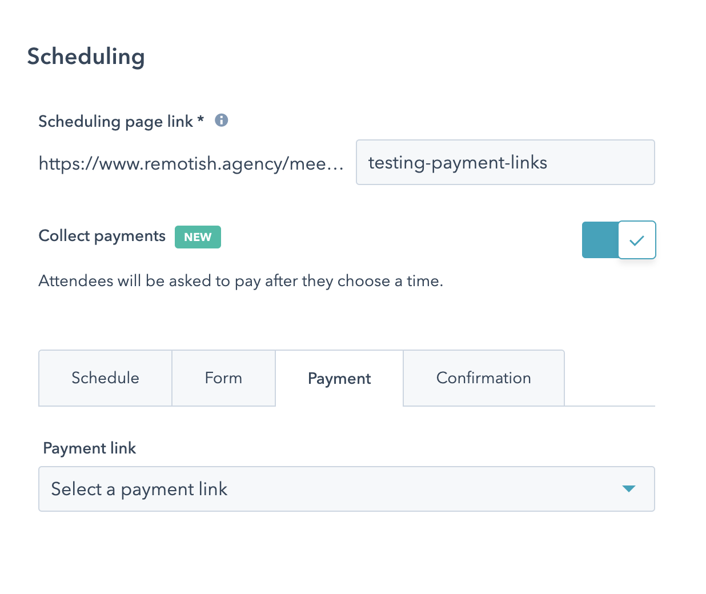Click the truncated remotish.agency URL prefix
Viewport: 706px width, 594px height.
pos(191,164)
